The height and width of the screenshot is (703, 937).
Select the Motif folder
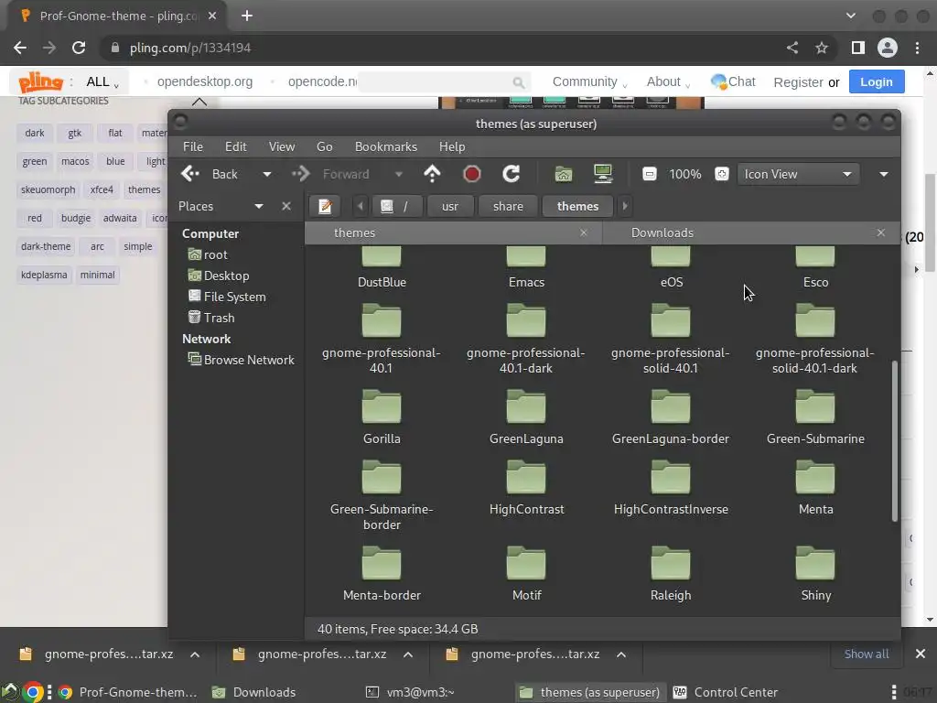(x=526, y=573)
